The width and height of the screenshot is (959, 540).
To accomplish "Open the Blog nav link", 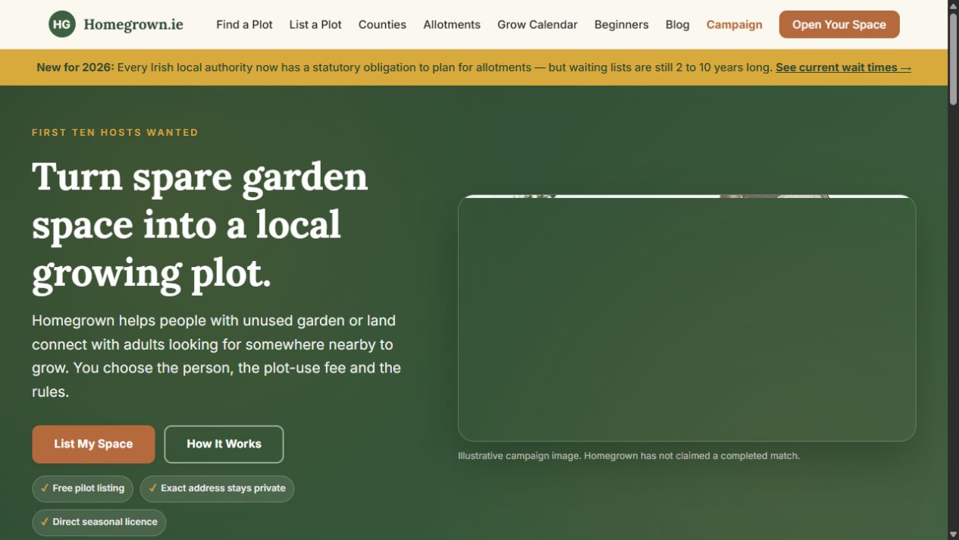I will pos(678,24).
